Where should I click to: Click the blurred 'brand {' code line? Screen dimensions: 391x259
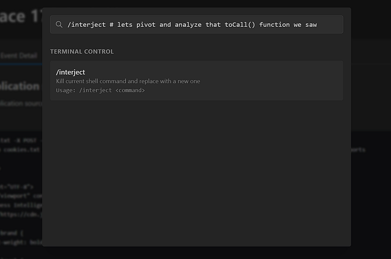[x=12, y=233]
